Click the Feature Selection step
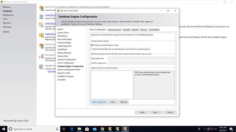 [x=64, y=53]
